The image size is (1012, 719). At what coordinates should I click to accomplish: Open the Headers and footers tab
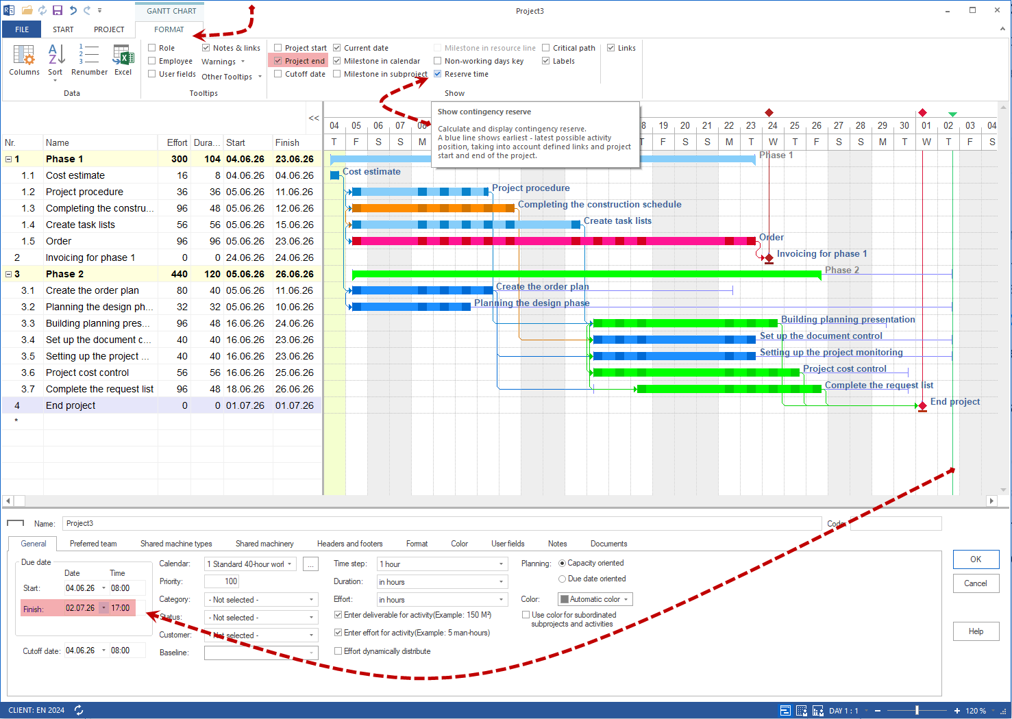coord(350,544)
